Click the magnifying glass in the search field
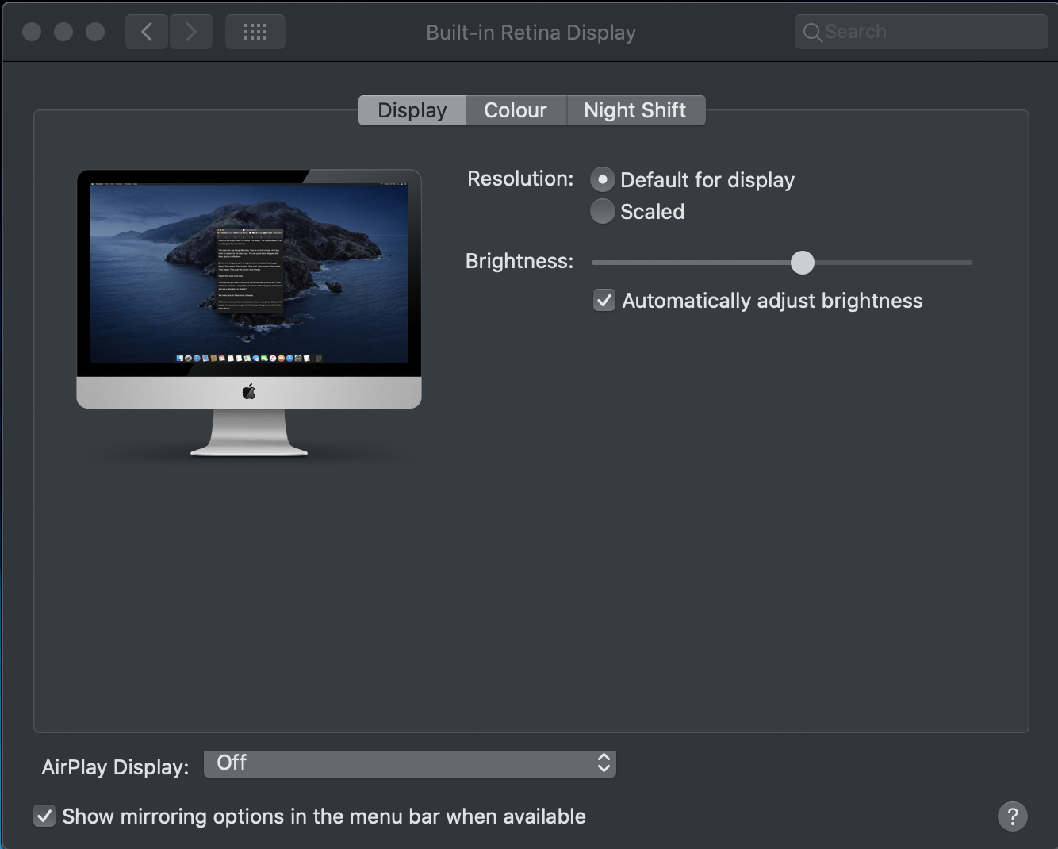 [x=812, y=32]
